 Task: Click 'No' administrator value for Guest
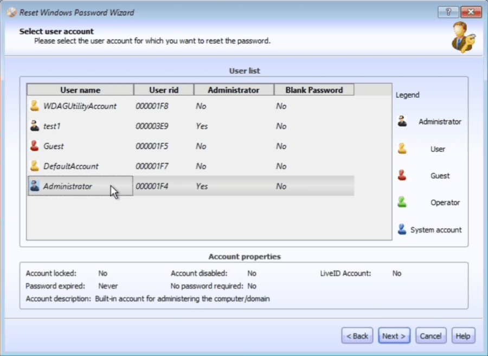(x=201, y=146)
